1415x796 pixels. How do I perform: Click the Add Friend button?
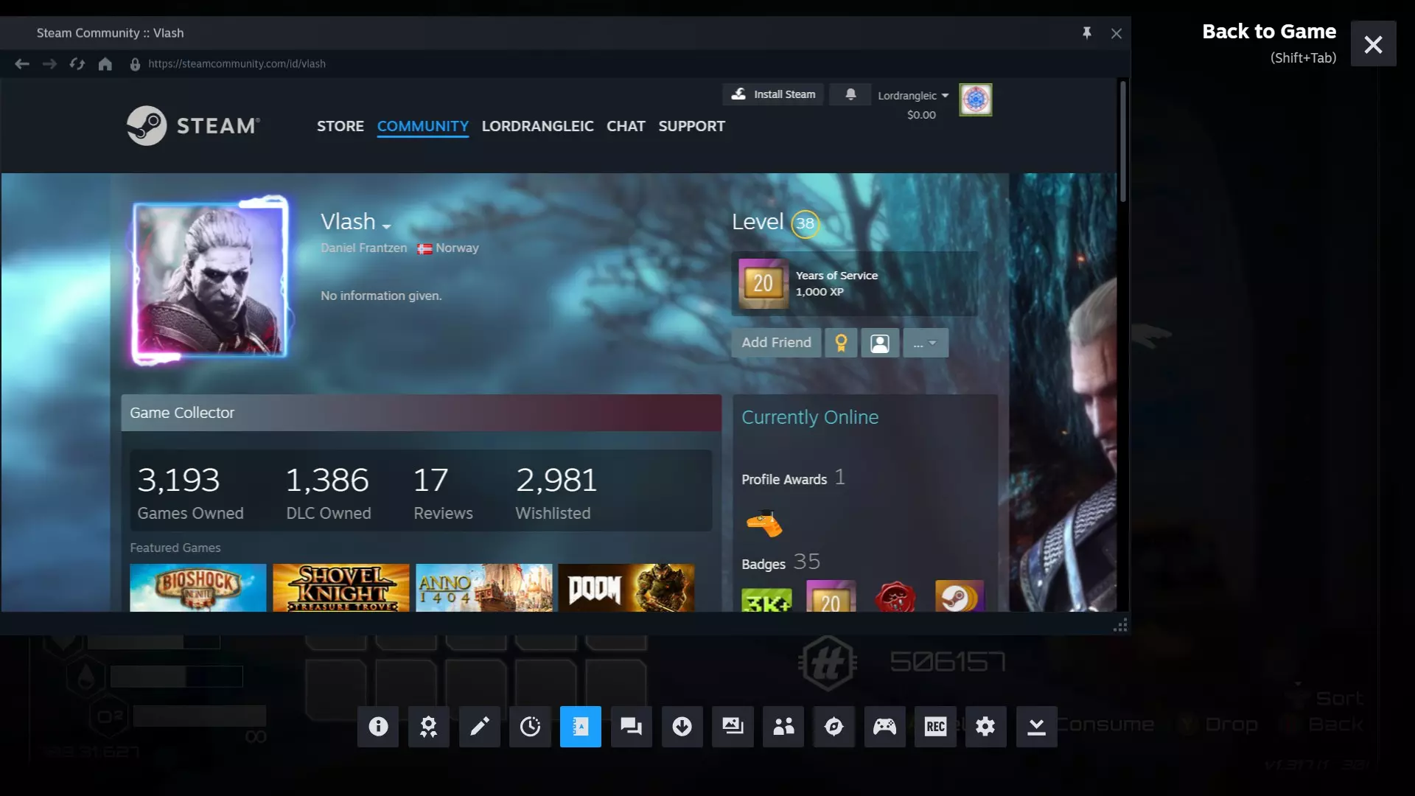click(x=776, y=343)
